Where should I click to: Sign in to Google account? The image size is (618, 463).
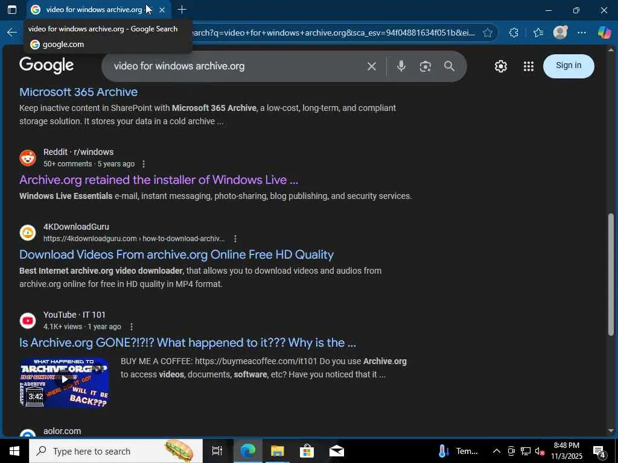click(569, 66)
